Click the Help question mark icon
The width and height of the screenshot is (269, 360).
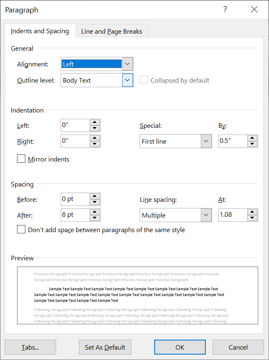[x=225, y=10]
